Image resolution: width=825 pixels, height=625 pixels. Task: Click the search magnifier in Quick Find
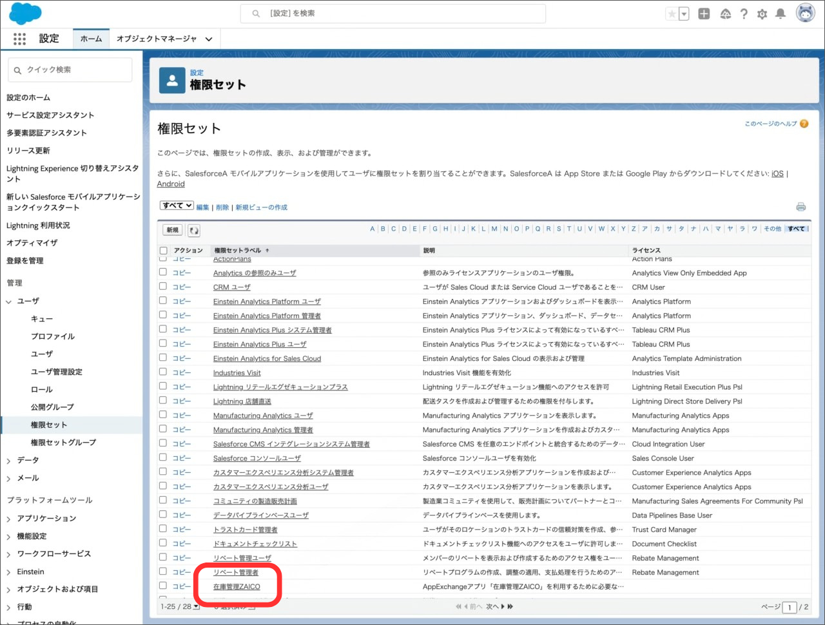click(x=17, y=70)
